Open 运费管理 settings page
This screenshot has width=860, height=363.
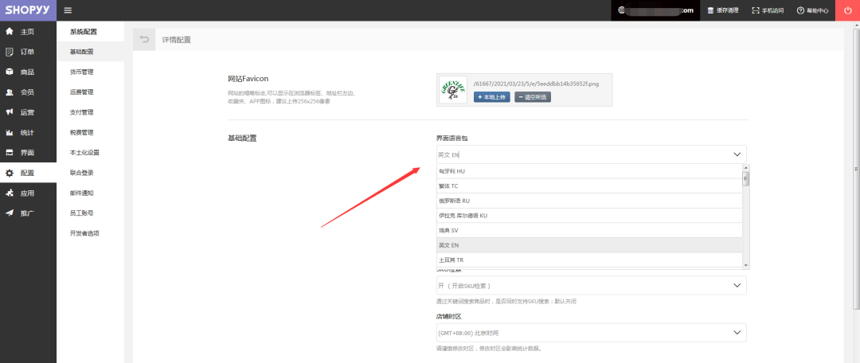coord(82,92)
